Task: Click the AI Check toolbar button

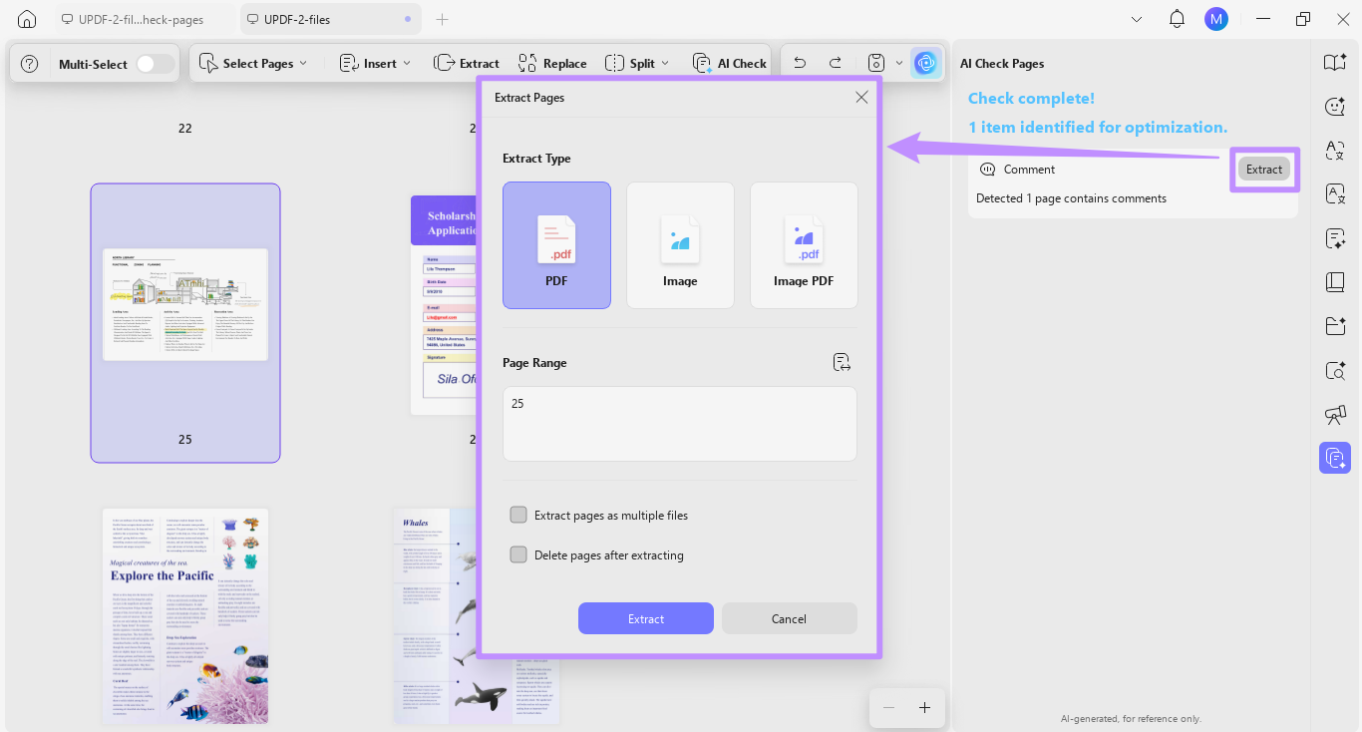Action: click(x=730, y=63)
